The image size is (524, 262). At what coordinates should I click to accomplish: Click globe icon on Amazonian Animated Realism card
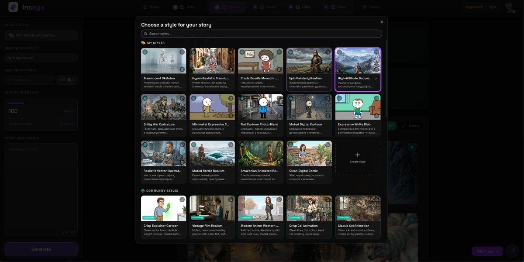click(242, 145)
